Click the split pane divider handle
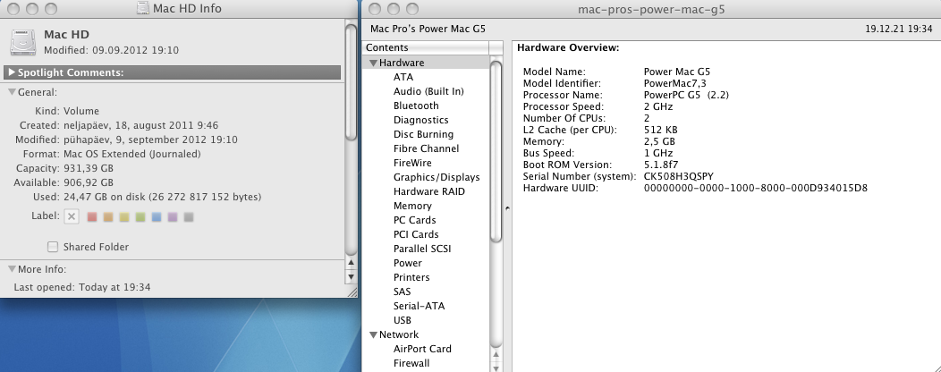Image resolution: width=941 pixels, height=372 pixels. 507,208
